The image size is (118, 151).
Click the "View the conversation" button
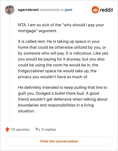[59, 141]
